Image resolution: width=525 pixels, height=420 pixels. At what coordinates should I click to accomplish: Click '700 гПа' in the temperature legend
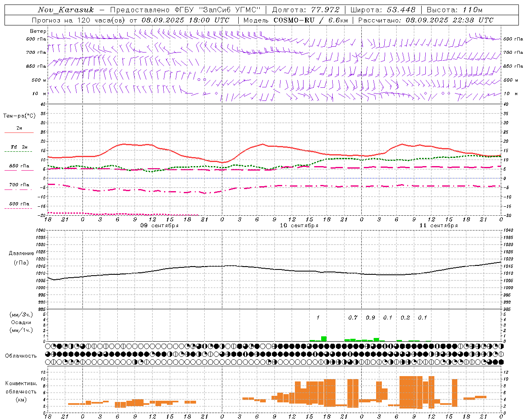coord(19,185)
